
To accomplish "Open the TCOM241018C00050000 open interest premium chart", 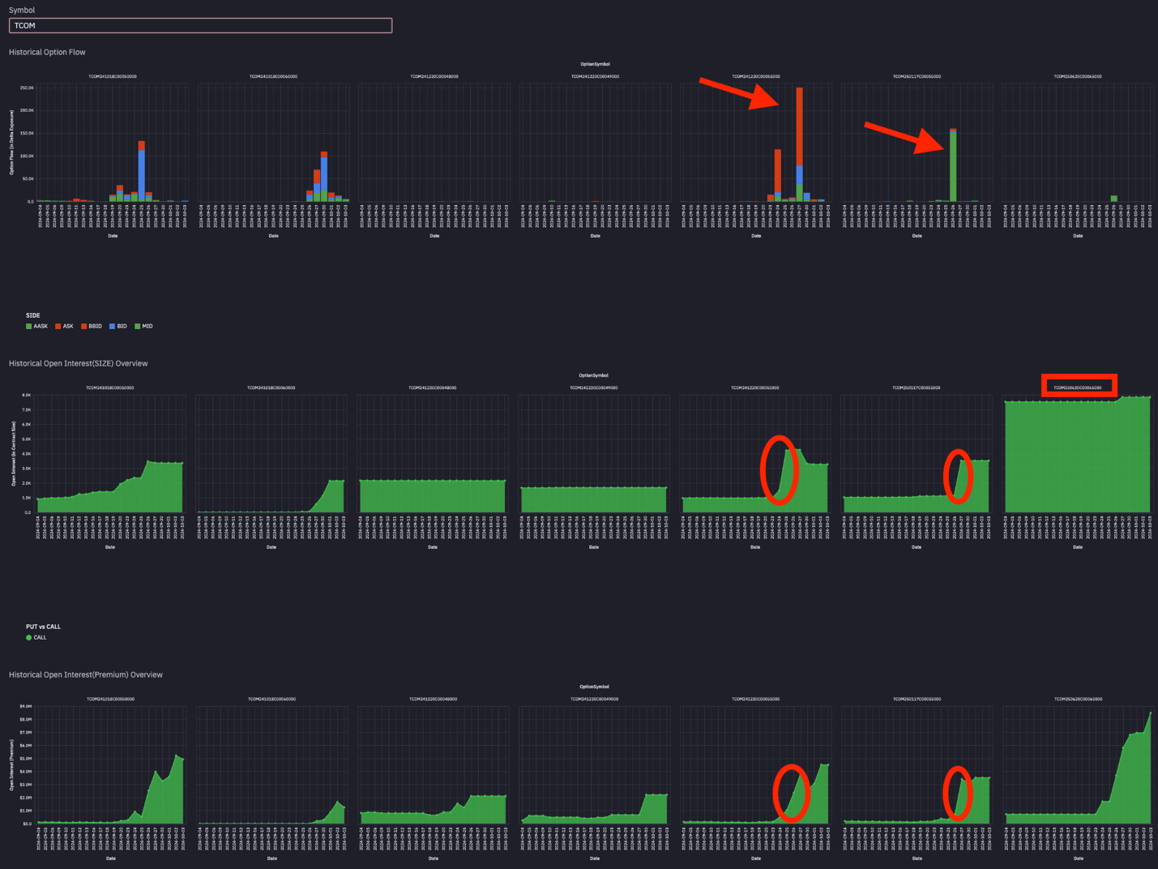I will pos(111,765).
